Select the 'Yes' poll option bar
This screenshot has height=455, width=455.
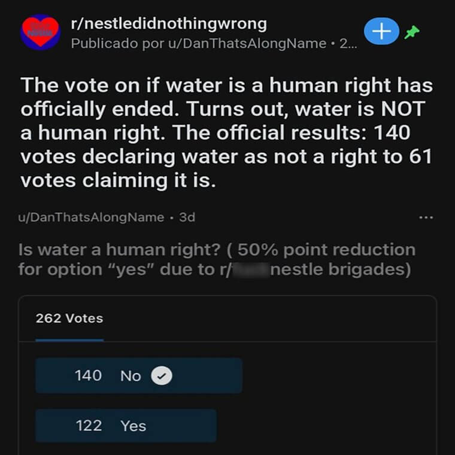(x=126, y=426)
